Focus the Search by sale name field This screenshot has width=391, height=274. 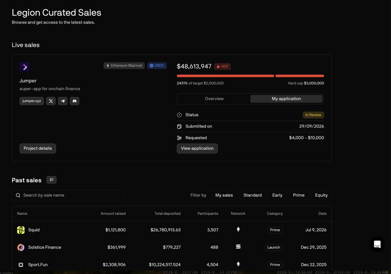[68, 195]
